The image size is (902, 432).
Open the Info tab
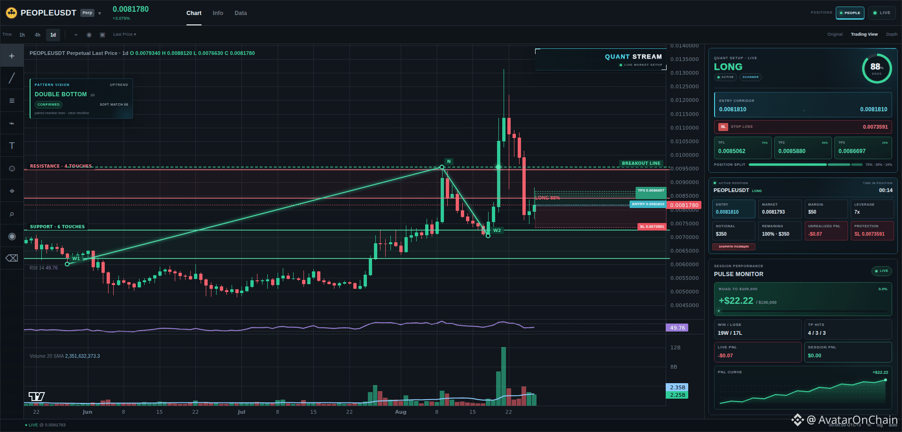(x=218, y=13)
